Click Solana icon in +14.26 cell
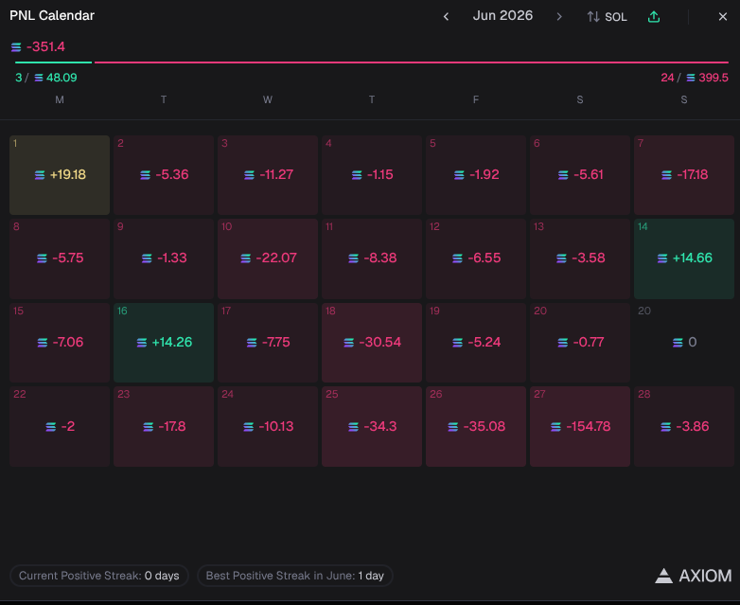The height and width of the screenshot is (605, 740). pyautogui.click(x=142, y=343)
